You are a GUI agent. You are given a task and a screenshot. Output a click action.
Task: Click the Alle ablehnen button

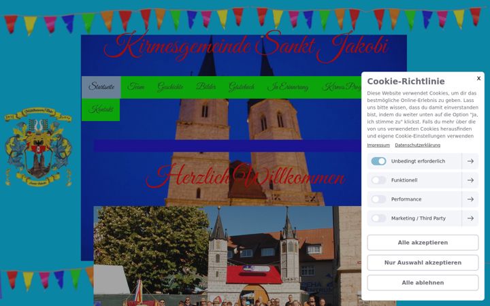423,283
